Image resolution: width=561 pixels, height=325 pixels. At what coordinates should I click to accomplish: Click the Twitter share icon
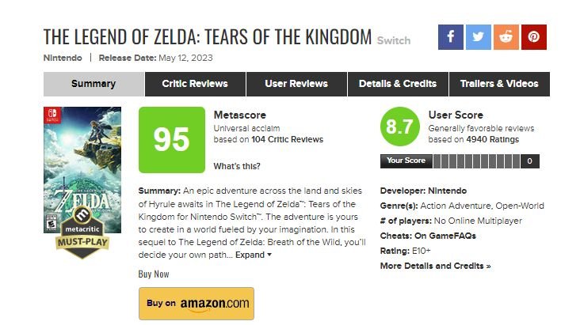(478, 37)
